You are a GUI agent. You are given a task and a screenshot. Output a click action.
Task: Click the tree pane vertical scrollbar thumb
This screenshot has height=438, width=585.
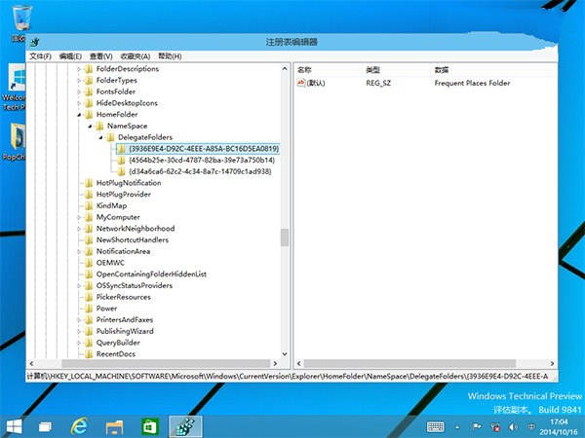(x=285, y=237)
